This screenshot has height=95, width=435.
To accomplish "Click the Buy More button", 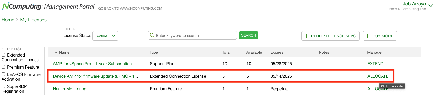I will point(380,36).
